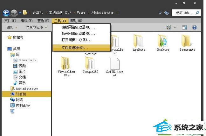Click the Back navigation arrow
The image size is (206, 136).
[x=6, y=13]
